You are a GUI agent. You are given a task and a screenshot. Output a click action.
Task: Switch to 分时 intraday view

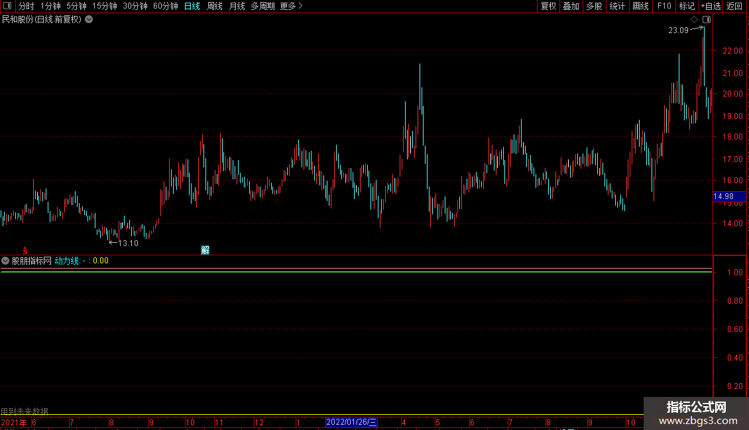pos(27,6)
